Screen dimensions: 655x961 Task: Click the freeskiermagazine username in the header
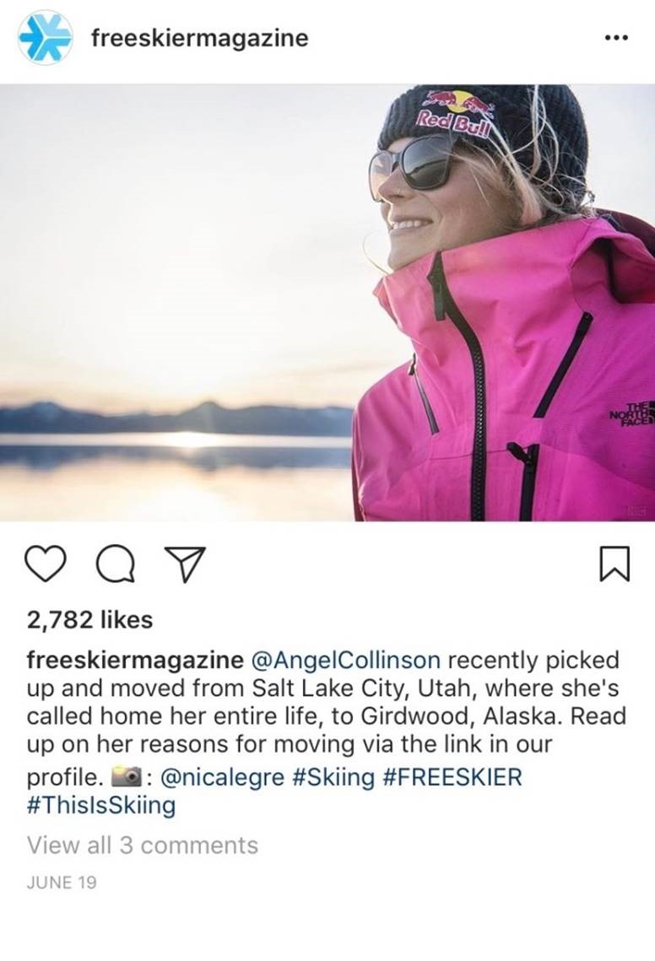tap(199, 38)
